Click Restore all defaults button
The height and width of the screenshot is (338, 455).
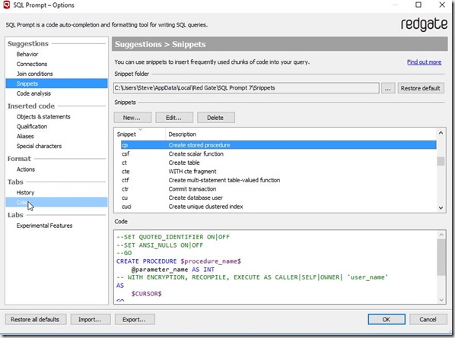pos(35,320)
